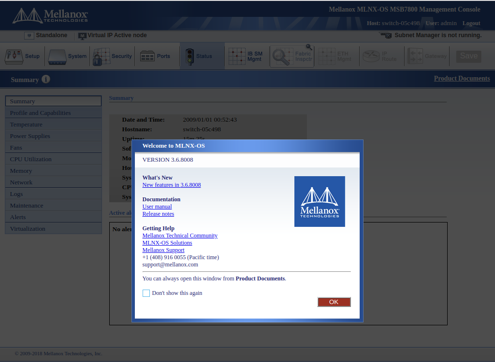Click the Mellanox Technologies header logo
Image resolution: width=495 pixels, height=362 pixels.
coord(50,15)
